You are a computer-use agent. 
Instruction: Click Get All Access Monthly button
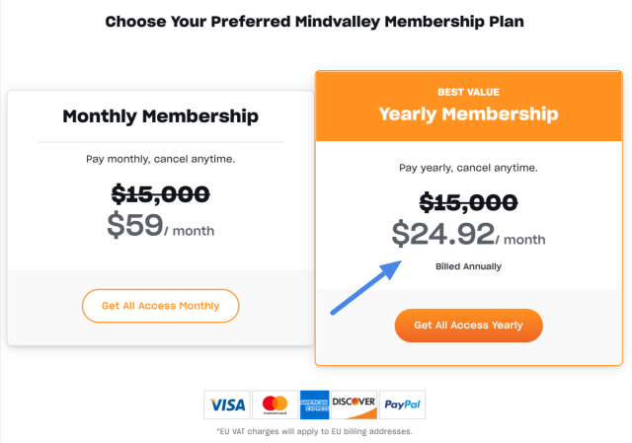(x=160, y=306)
